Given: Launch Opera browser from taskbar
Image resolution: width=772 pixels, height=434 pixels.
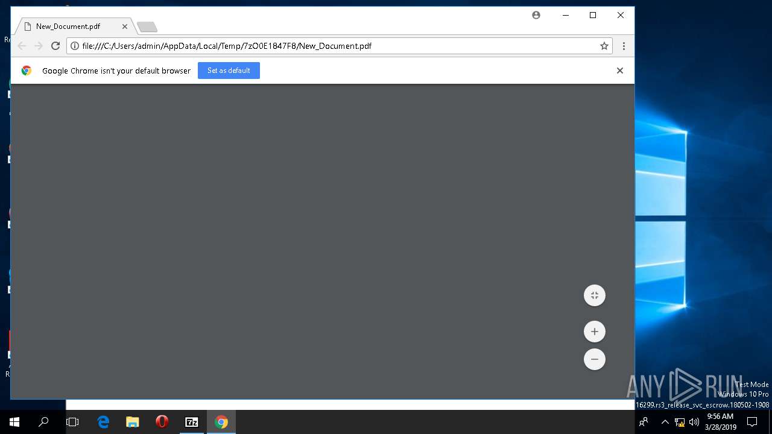Looking at the screenshot, I should (162, 422).
